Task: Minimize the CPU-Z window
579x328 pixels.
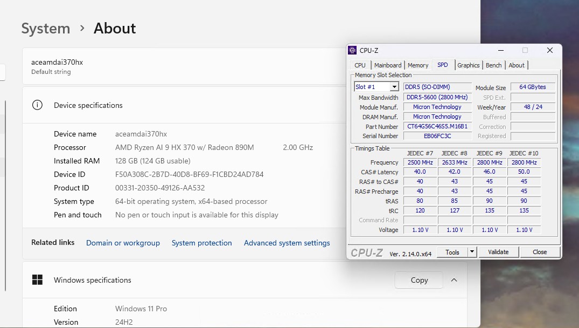Action: pos(501,50)
